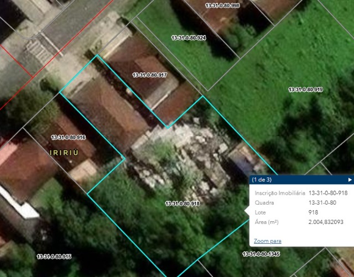Click the 'Inscrição Imobiliária' field label

click(280, 193)
